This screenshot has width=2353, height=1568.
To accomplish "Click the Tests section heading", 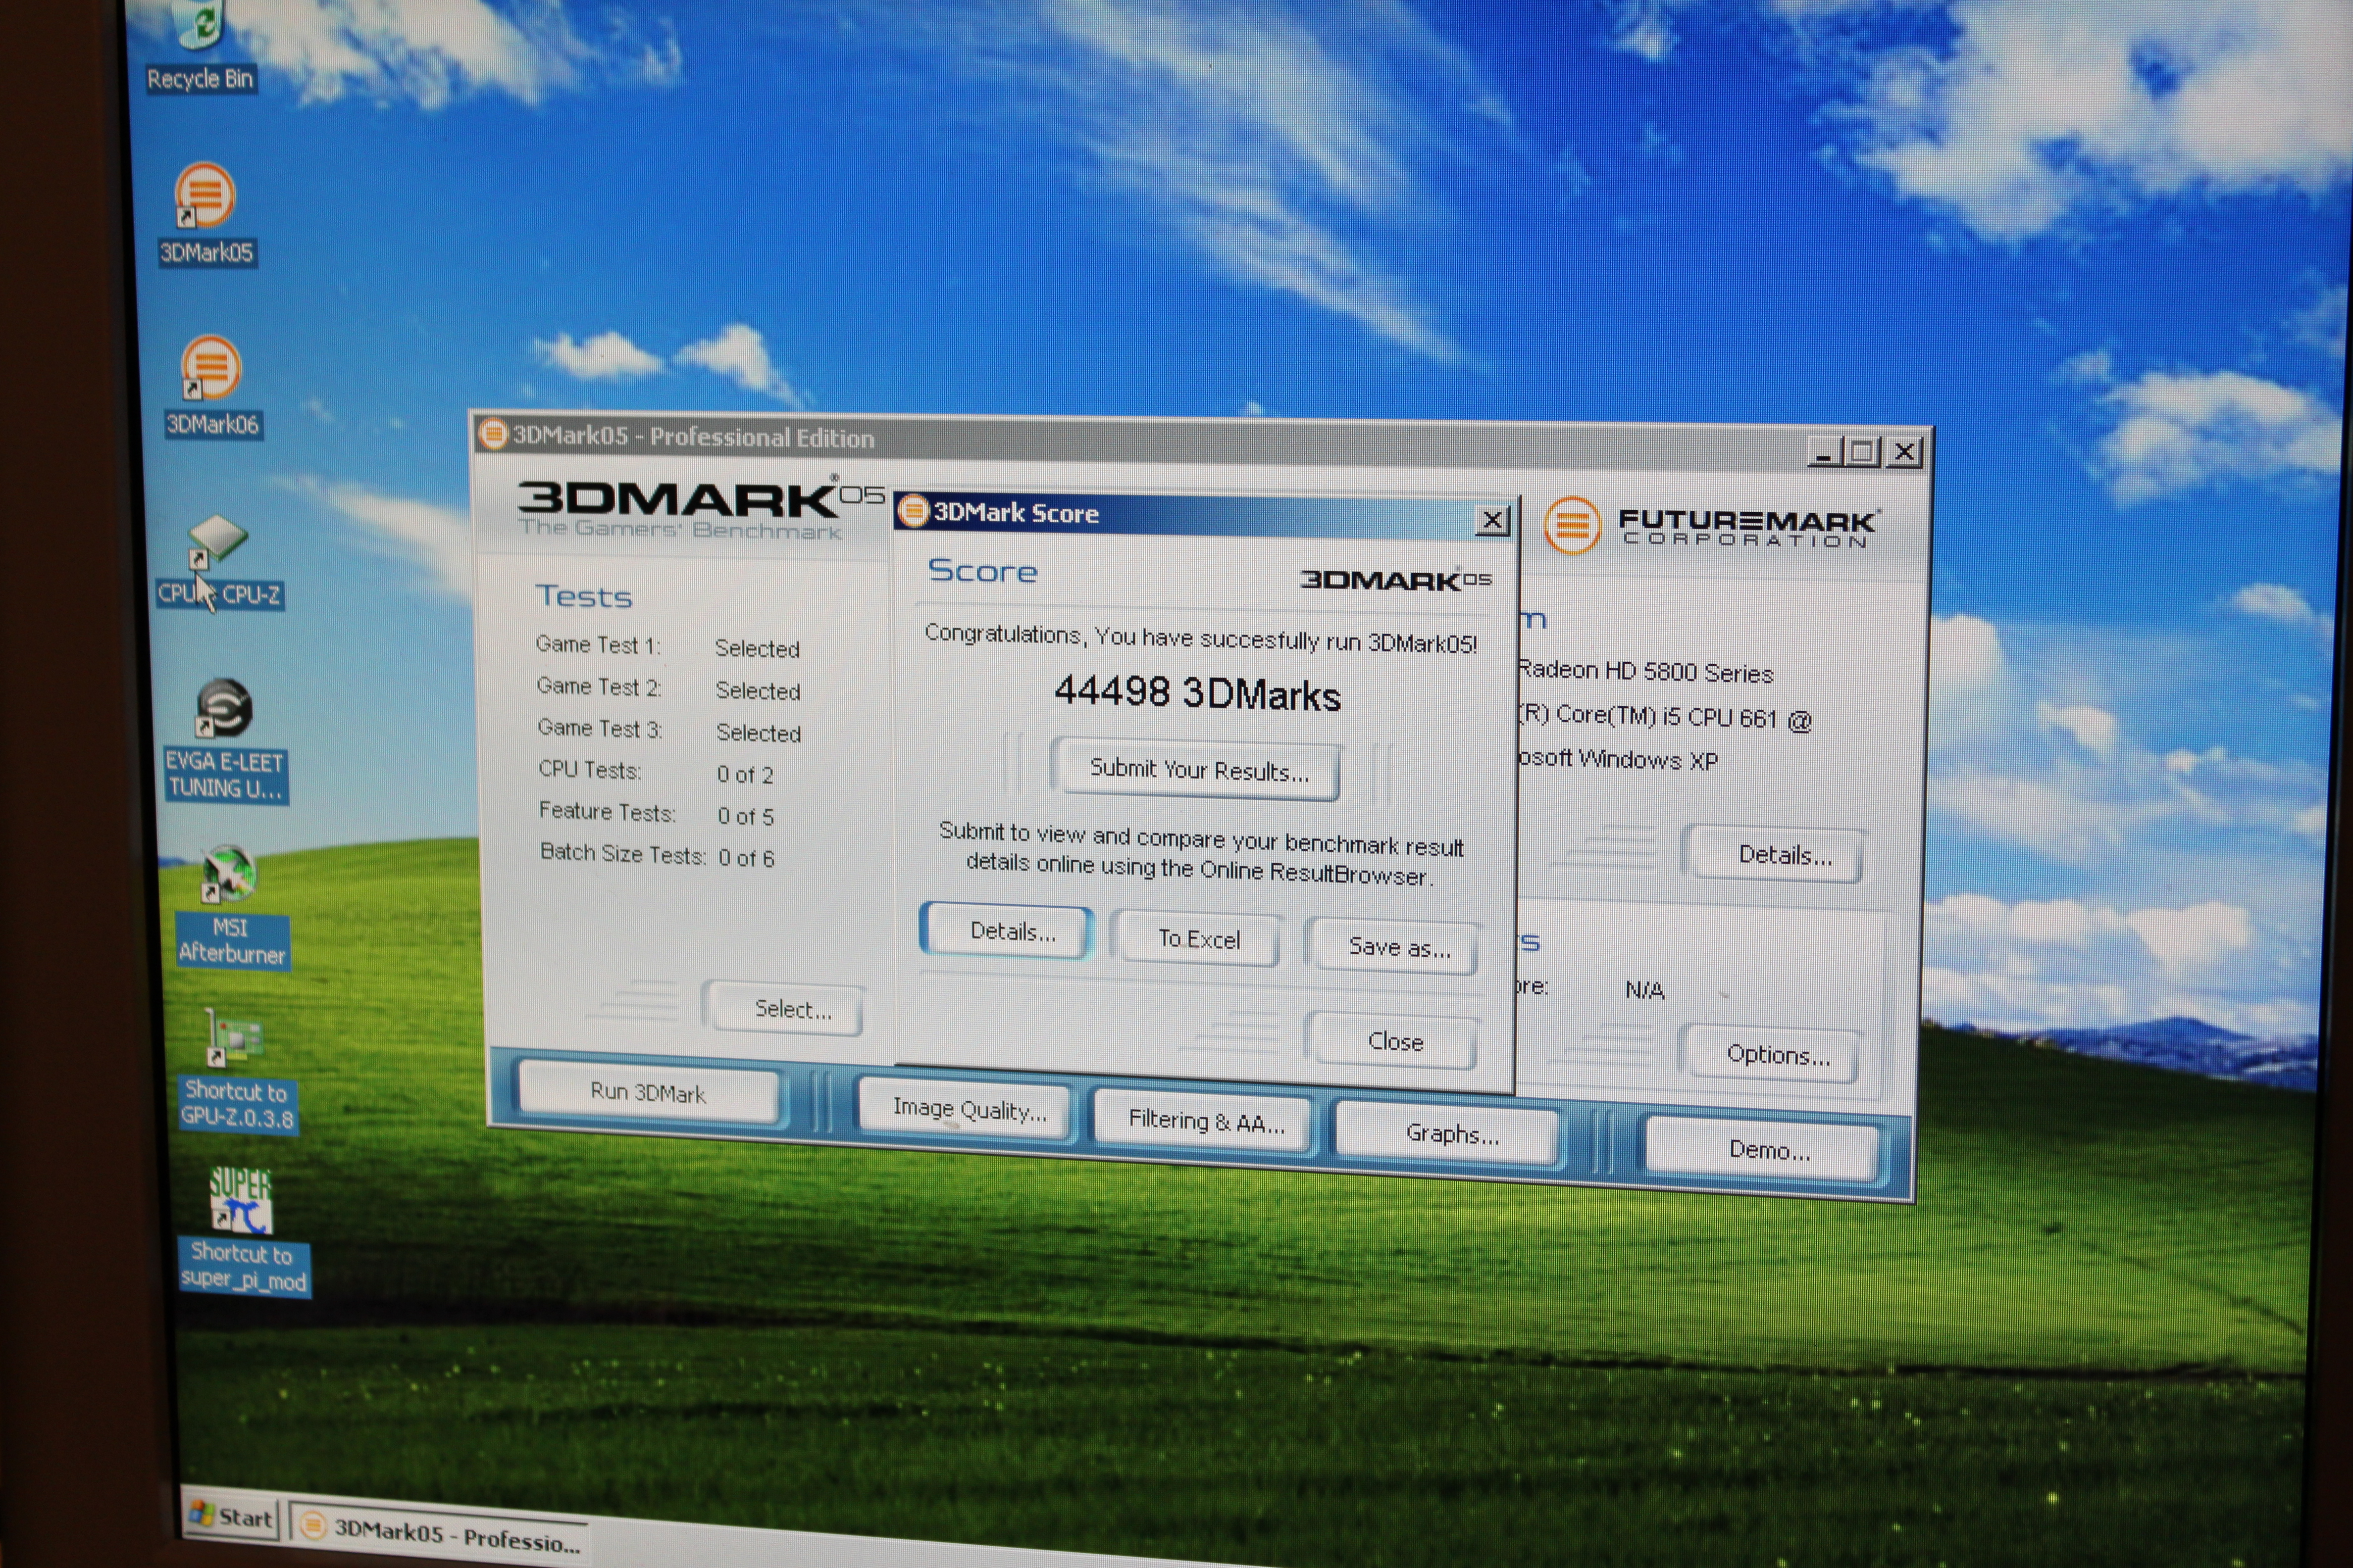I will (x=583, y=597).
